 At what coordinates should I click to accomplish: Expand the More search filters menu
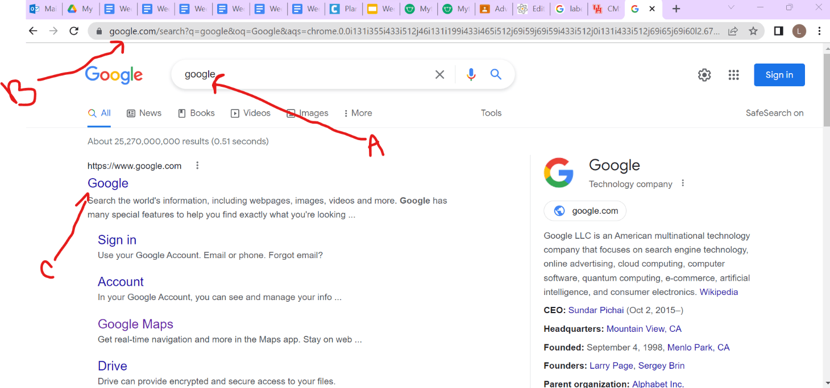358,113
